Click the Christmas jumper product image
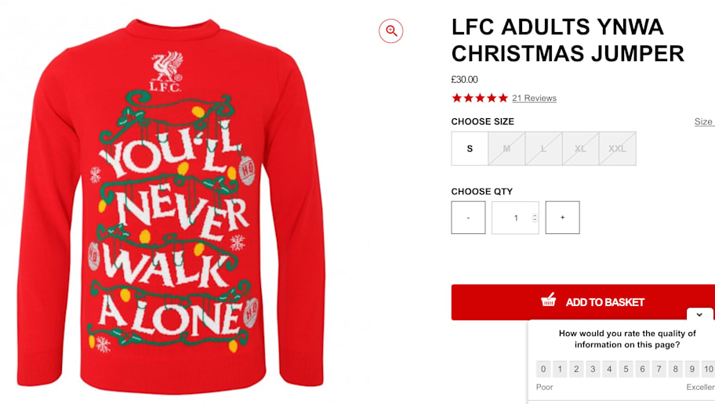 point(171,205)
